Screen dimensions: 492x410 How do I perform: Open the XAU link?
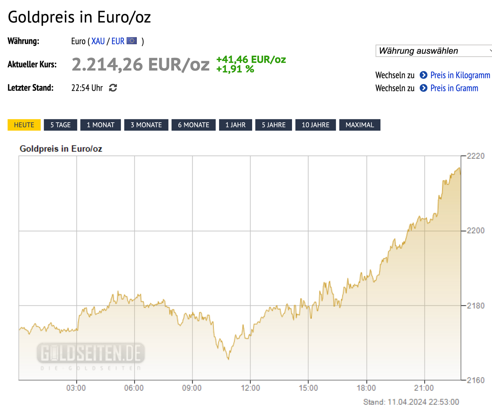point(98,41)
